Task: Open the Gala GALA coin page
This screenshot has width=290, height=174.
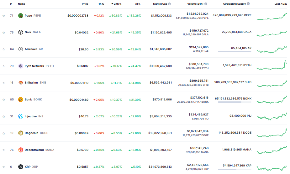Action: coord(33,32)
